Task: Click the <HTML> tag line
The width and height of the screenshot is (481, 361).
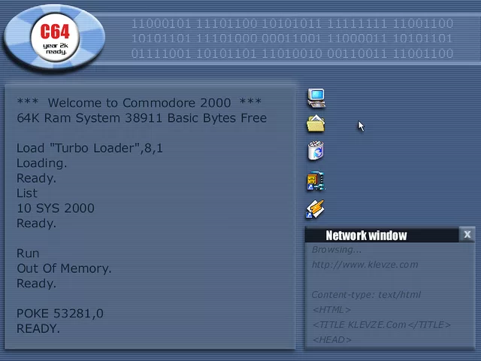Action: [x=331, y=310]
